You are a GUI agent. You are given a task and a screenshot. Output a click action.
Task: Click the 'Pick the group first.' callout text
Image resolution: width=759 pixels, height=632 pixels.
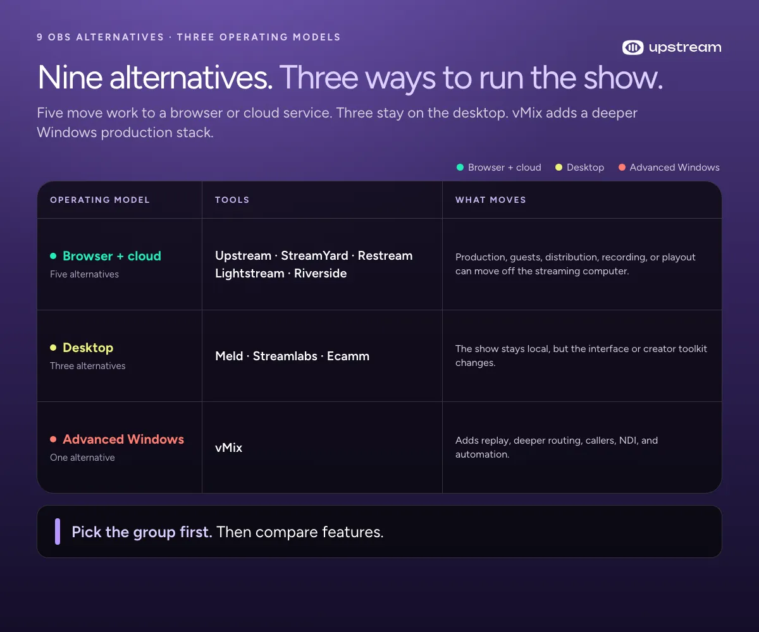(142, 532)
